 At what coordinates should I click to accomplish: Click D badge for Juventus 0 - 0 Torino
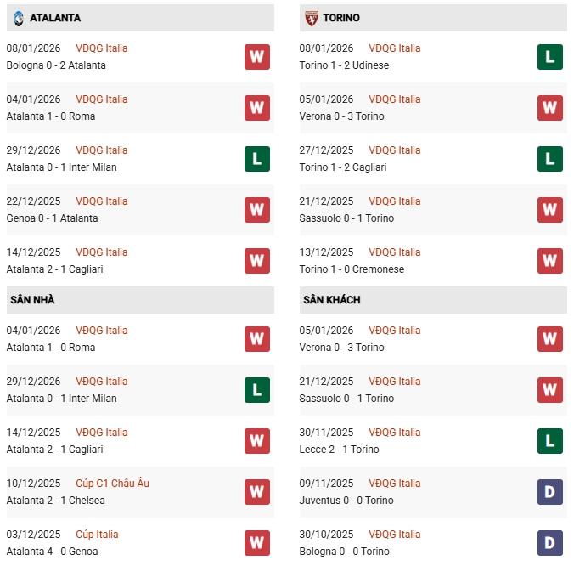point(550,492)
